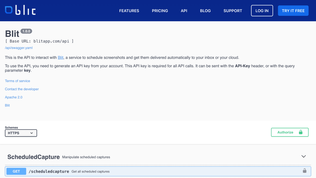Click the 1.0.0 version badge

[26, 31]
